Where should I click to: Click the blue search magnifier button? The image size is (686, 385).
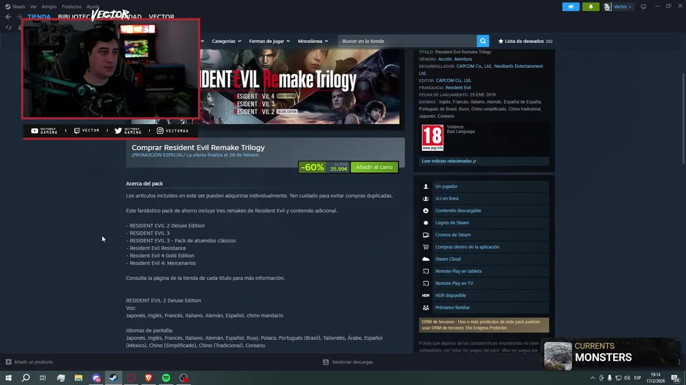pyautogui.click(x=483, y=41)
